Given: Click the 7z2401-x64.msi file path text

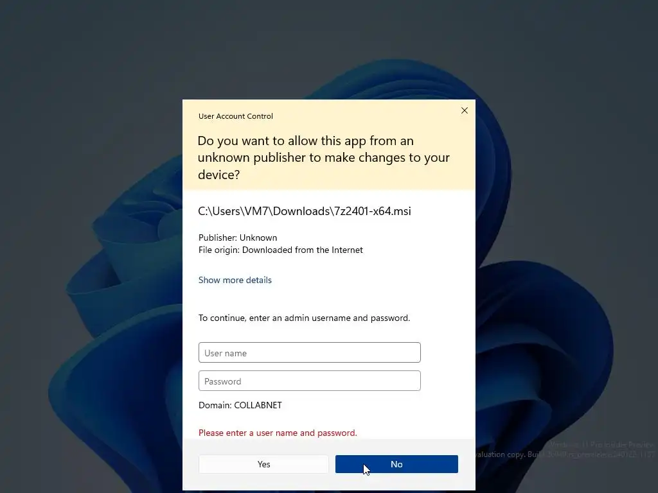Looking at the screenshot, I should (x=304, y=211).
